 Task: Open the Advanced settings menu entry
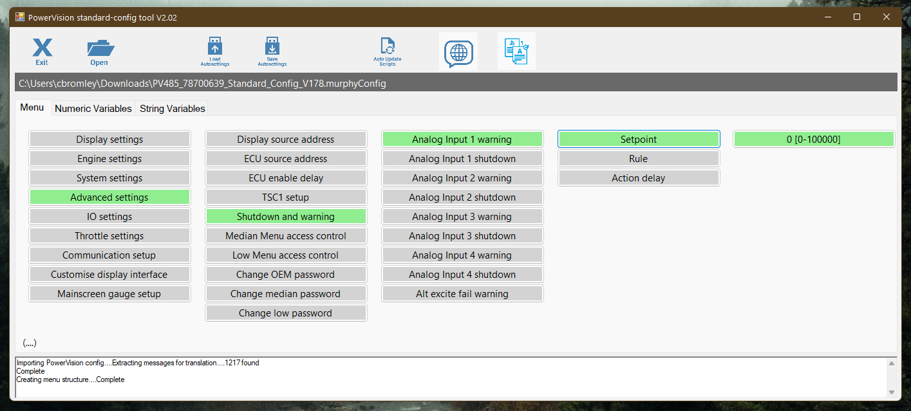coord(109,197)
